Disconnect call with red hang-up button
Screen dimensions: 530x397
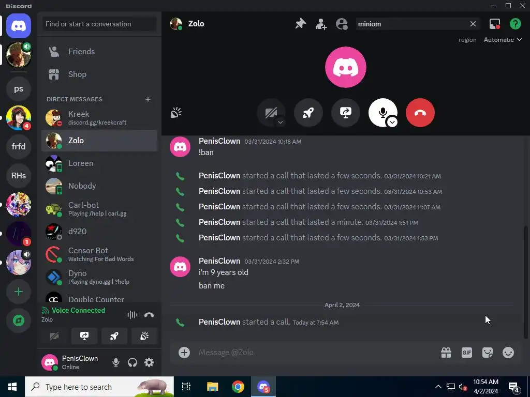pyautogui.click(x=420, y=113)
